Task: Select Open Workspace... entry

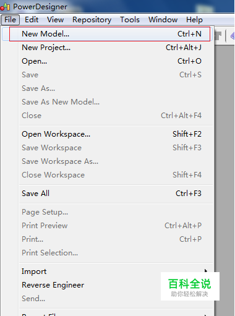Action: 116,134
